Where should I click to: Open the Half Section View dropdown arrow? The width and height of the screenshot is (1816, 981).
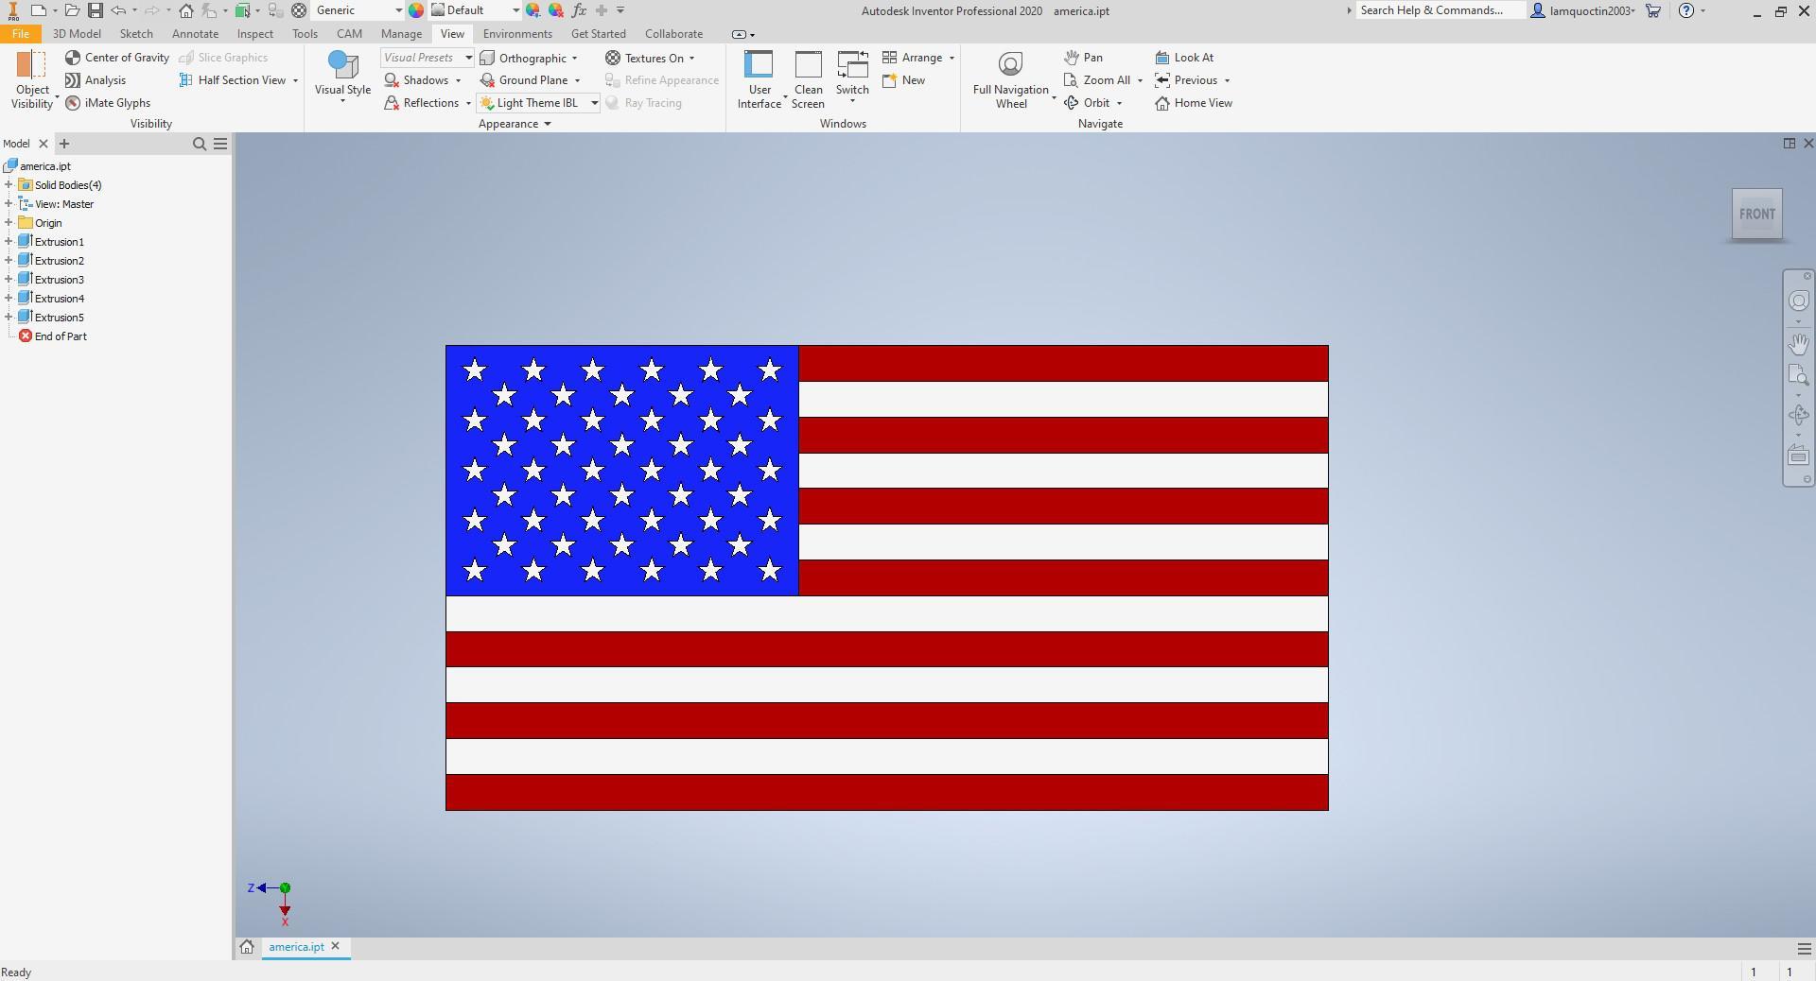pyautogui.click(x=296, y=81)
